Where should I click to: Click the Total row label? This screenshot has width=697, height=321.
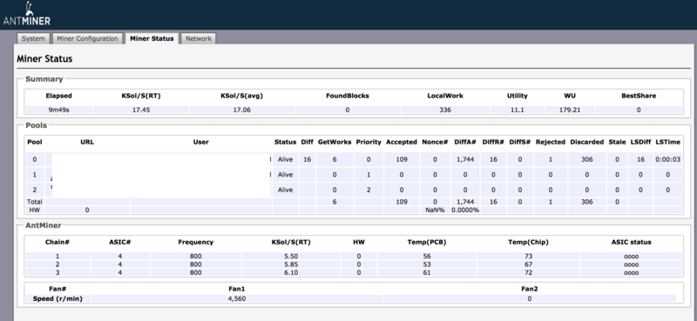35,202
